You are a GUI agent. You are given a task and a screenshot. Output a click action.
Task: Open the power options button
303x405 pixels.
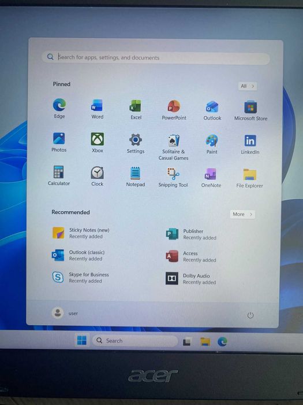[x=250, y=315]
